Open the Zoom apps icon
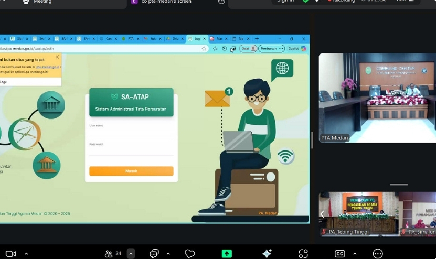Viewport: 436px width, 259px height. [x=303, y=253]
